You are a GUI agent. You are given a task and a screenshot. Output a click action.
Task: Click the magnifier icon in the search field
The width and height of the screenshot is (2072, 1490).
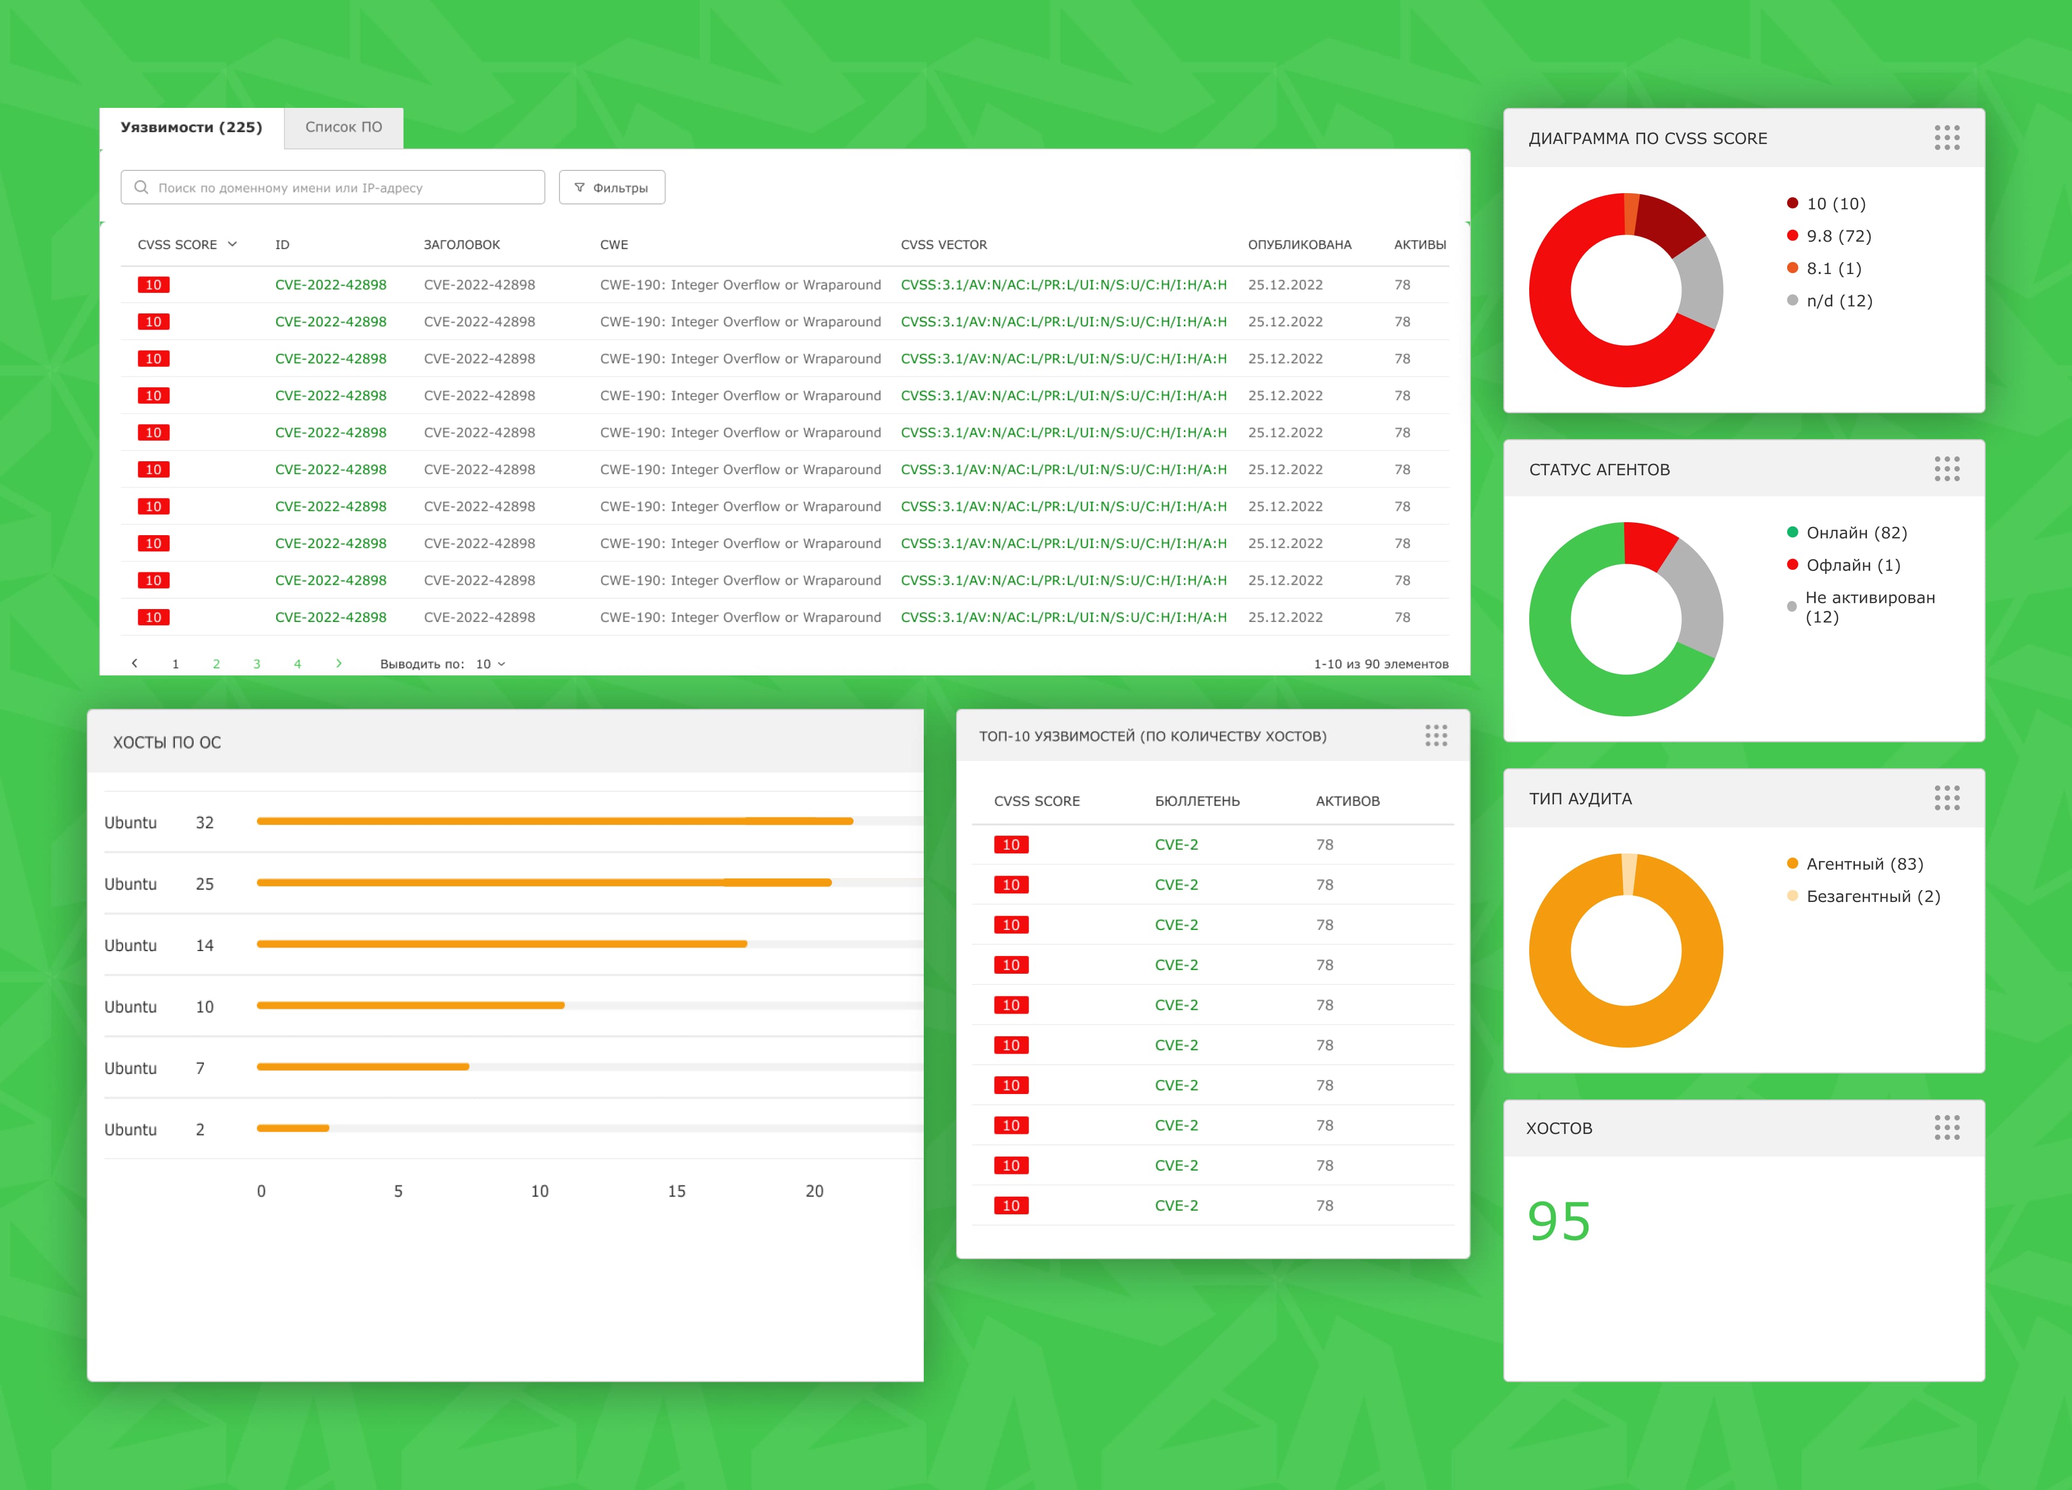tap(141, 187)
